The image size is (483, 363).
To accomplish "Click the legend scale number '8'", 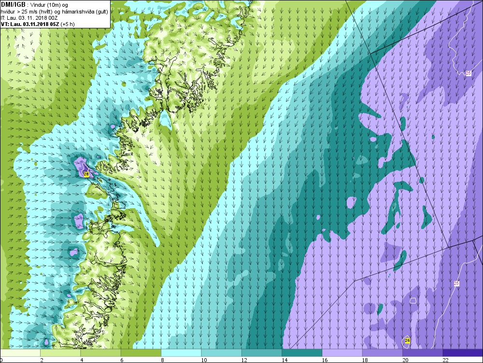I will coord(162,360).
